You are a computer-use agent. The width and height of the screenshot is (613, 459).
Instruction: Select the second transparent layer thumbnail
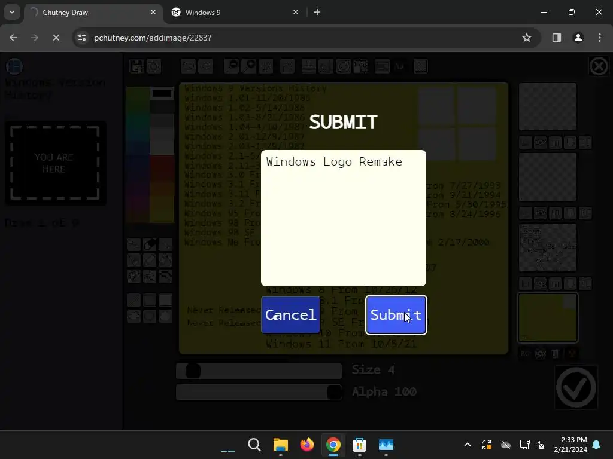pyautogui.click(x=548, y=177)
